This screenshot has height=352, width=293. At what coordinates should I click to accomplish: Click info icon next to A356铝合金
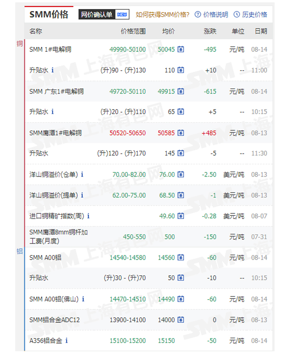click(66, 341)
